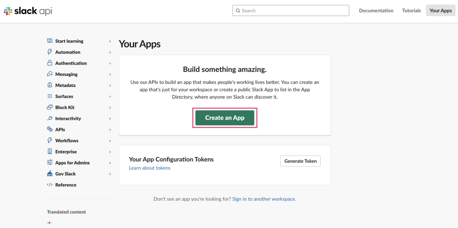Image resolution: width=458 pixels, height=228 pixels.
Task: Expand the Enterprise section arrow
Action: point(110,152)
